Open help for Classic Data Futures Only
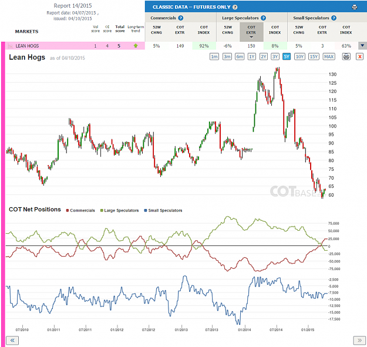The height and width of the screenshot is (347, 367). pyautogui.click(x=235, y=7)
